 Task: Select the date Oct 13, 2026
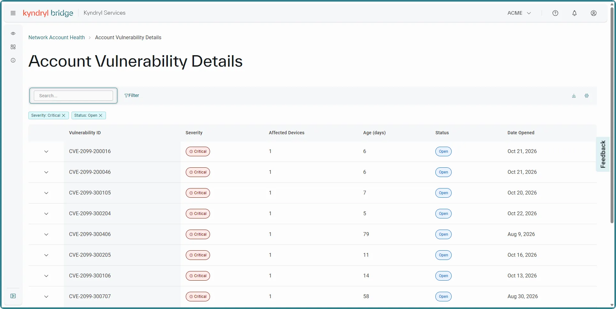click(x=522, y=276)
